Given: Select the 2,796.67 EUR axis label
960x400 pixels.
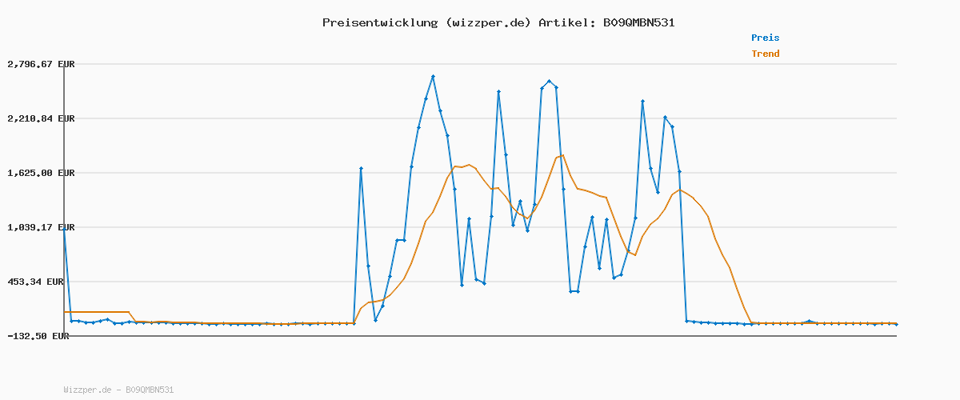Looking at the screenshot, I should coord(41,64).
